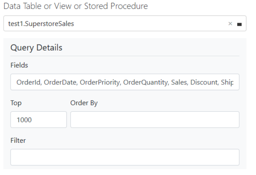Open the data table dropdown arrow
The image size is (256, 175).
[x=239, y=24]
